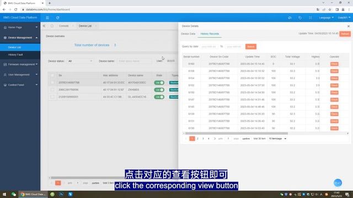The width and height of the screenshot is (353, 198).
Task: Click the history table horizontal scrollbar
Action: pos(237,133)
